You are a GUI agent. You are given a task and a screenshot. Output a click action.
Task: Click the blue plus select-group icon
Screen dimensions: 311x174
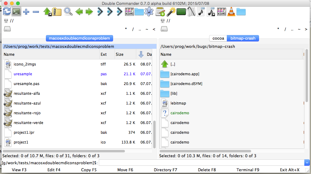tap(26, 12)
